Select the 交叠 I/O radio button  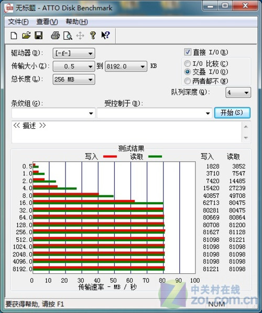(x=187, y=72)
